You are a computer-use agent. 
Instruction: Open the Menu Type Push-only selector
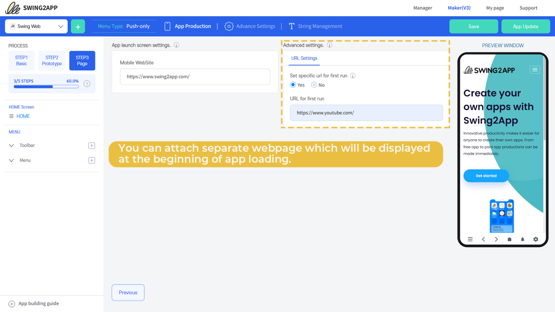click(x=124, y=26)
